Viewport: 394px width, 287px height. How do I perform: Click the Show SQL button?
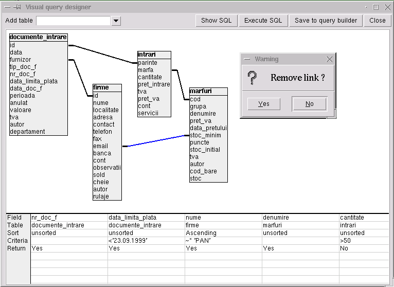[217, 21]
